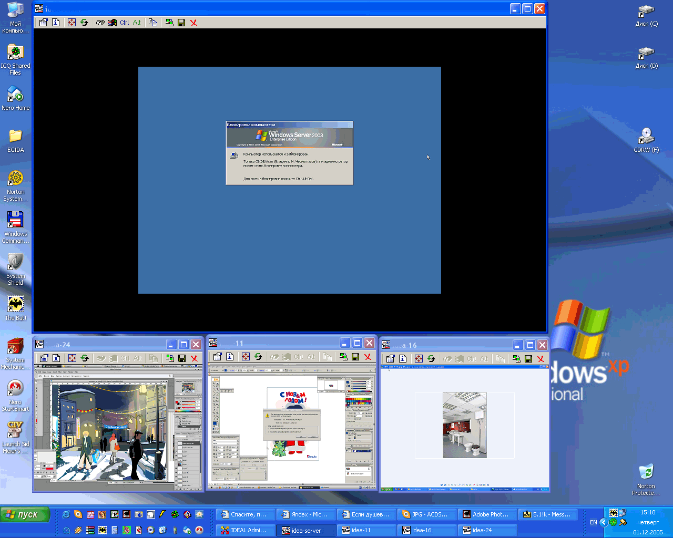Show connection info in the a-16 VNC window
The width and height of the screenshot is (673, 538).
(403, 359)
